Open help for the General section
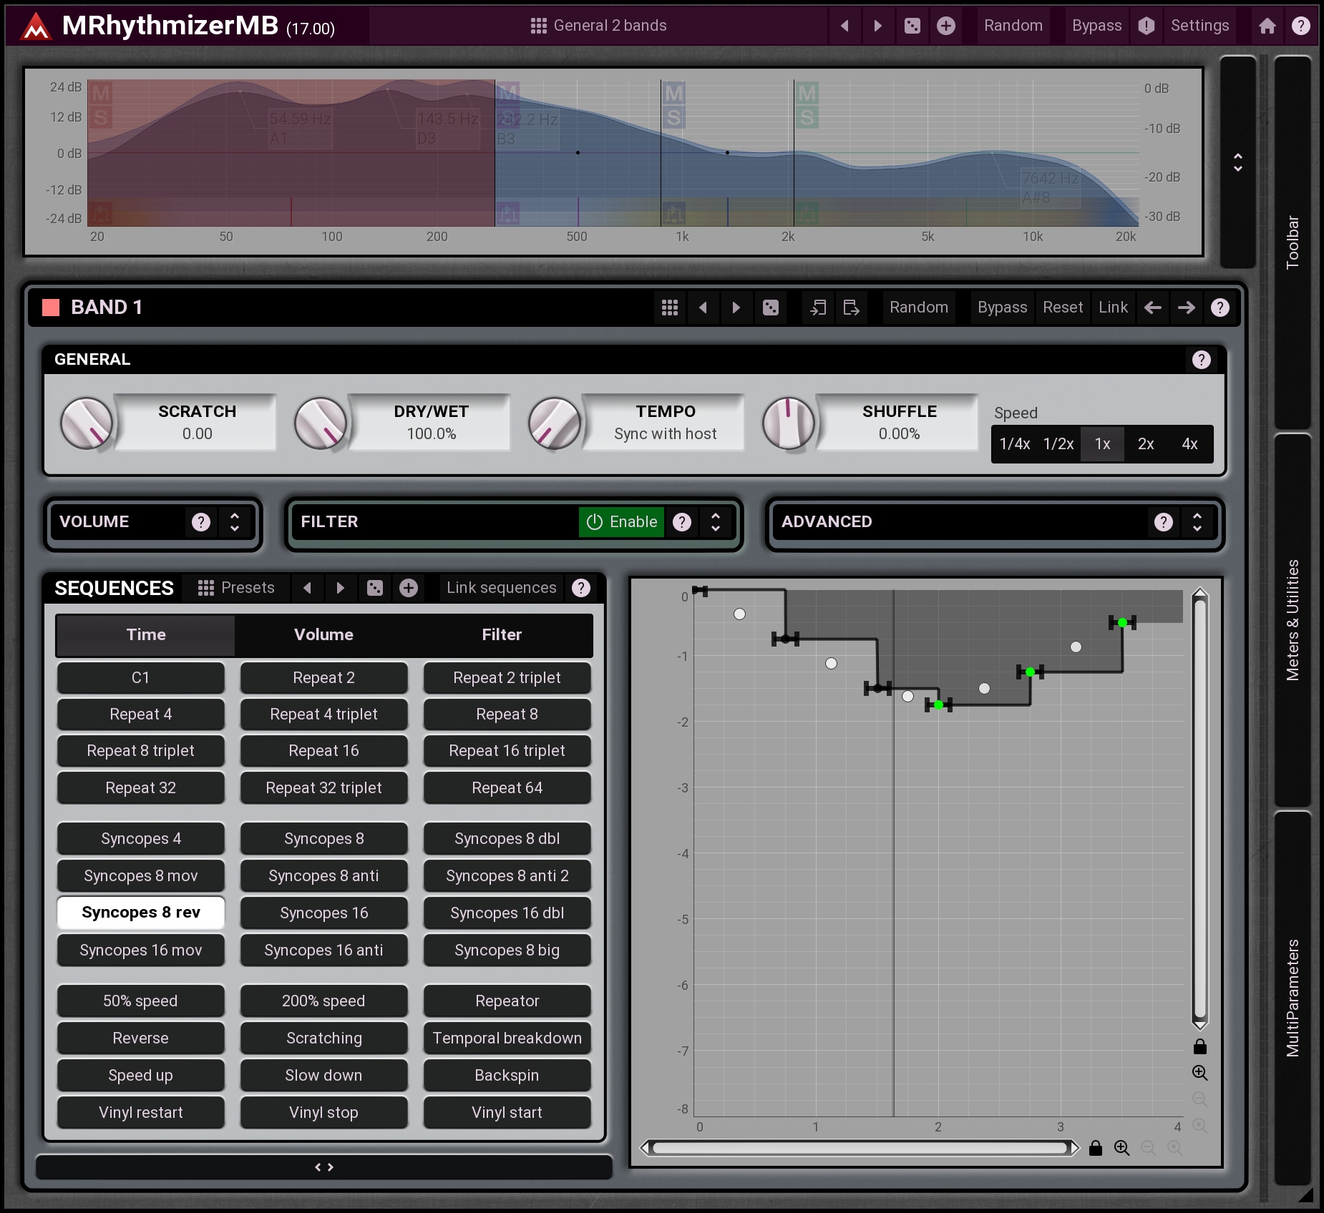 tap(1201, 360)
